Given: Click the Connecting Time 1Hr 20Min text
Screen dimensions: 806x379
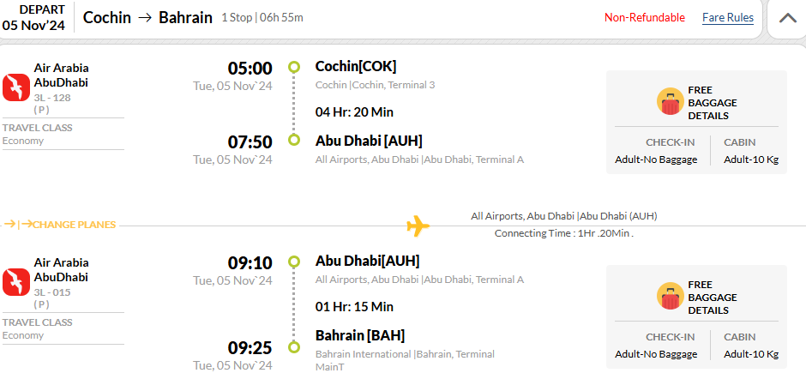Looking at the screenshot, I should (x=564, y=233).
